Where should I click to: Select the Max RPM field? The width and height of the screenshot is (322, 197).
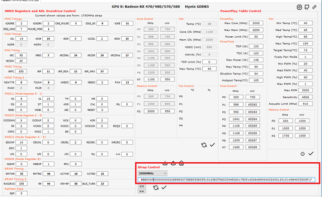(305, 90)
